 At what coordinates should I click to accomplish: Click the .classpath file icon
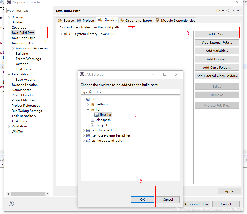(x=92, y=120)
